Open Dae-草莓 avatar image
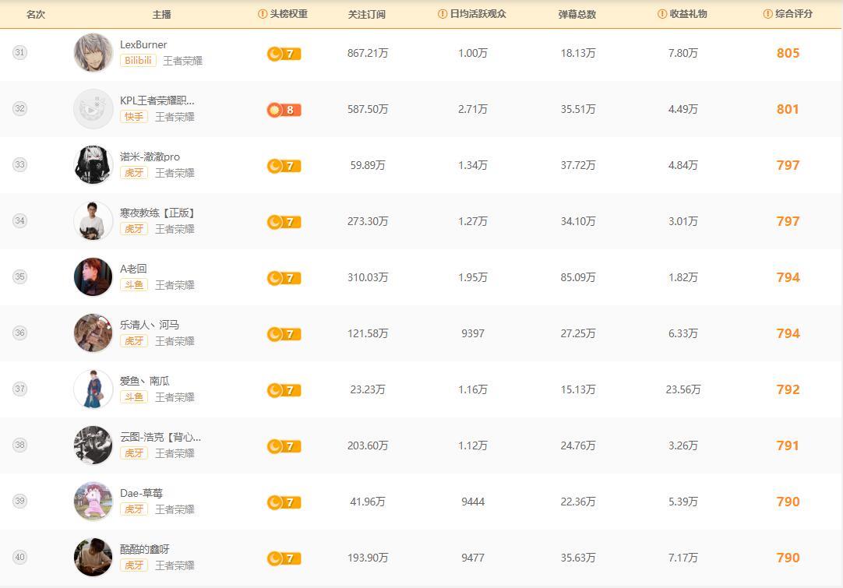The image size is (843, 588). pyautogui.click(x=93, y=502)
